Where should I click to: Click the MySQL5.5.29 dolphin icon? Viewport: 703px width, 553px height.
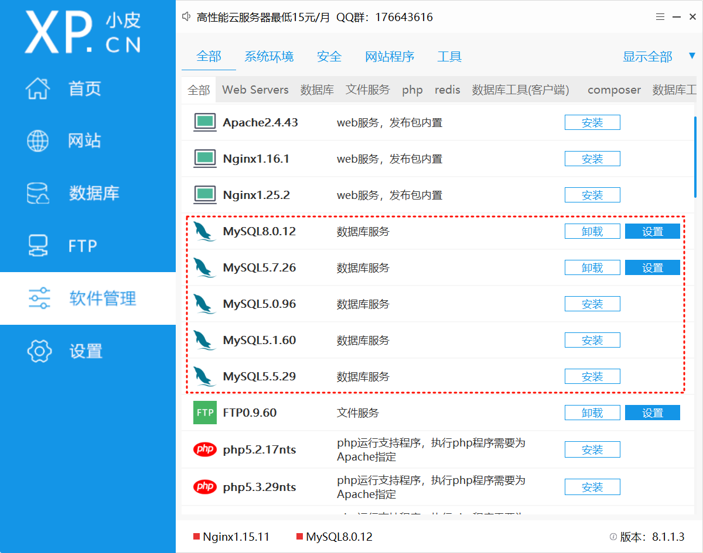tap(204, 376)
